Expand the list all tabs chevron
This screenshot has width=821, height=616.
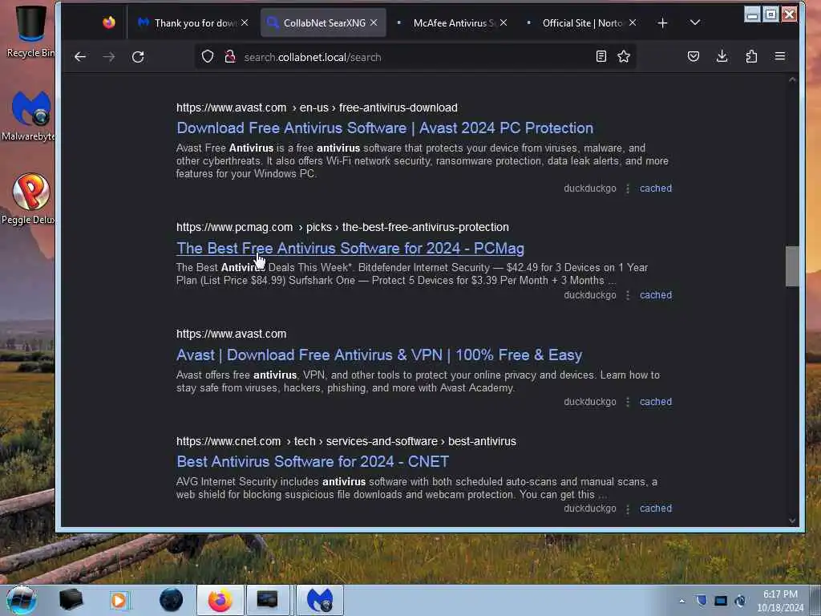(x=695, y=22)
